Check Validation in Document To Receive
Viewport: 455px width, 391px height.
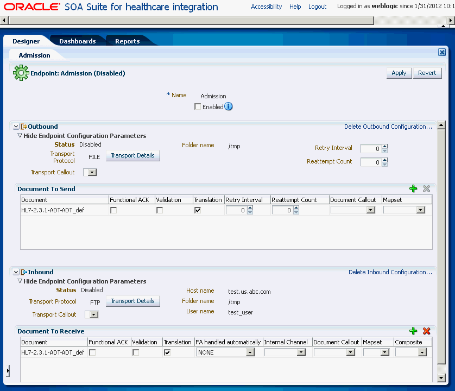[x=136, y=352]
